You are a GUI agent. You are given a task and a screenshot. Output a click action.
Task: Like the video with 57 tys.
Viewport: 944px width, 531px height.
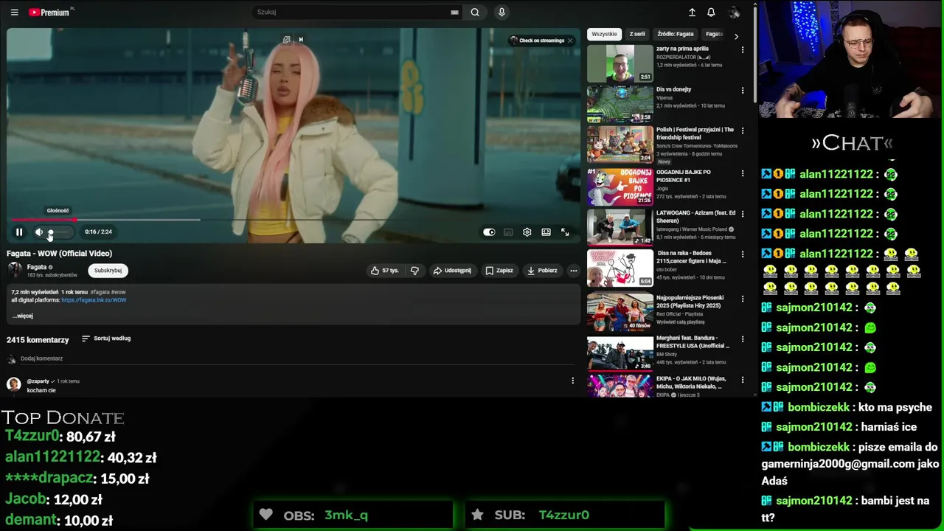click(385, 271)
